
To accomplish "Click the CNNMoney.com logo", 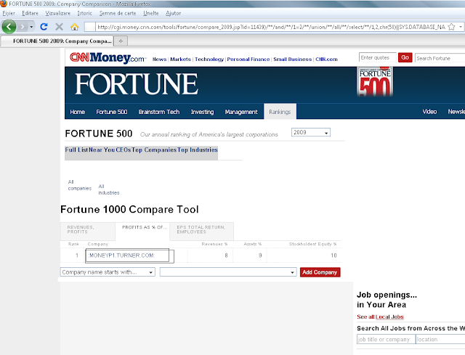I will (x=108, y=57).
